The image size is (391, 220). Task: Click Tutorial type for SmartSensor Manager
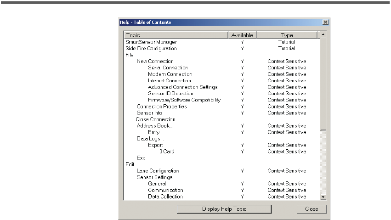click(x=287, y=42)
